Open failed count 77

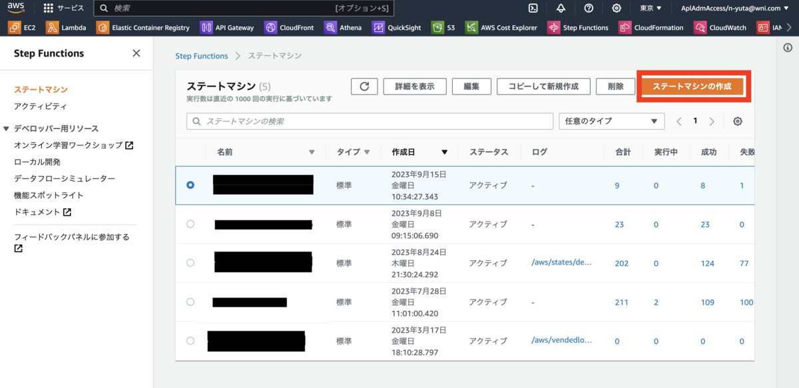click(x=744, y=264)
